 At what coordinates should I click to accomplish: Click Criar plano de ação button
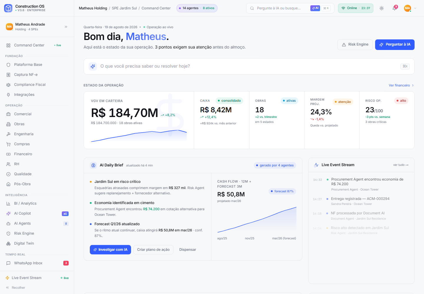coord(153,250)
